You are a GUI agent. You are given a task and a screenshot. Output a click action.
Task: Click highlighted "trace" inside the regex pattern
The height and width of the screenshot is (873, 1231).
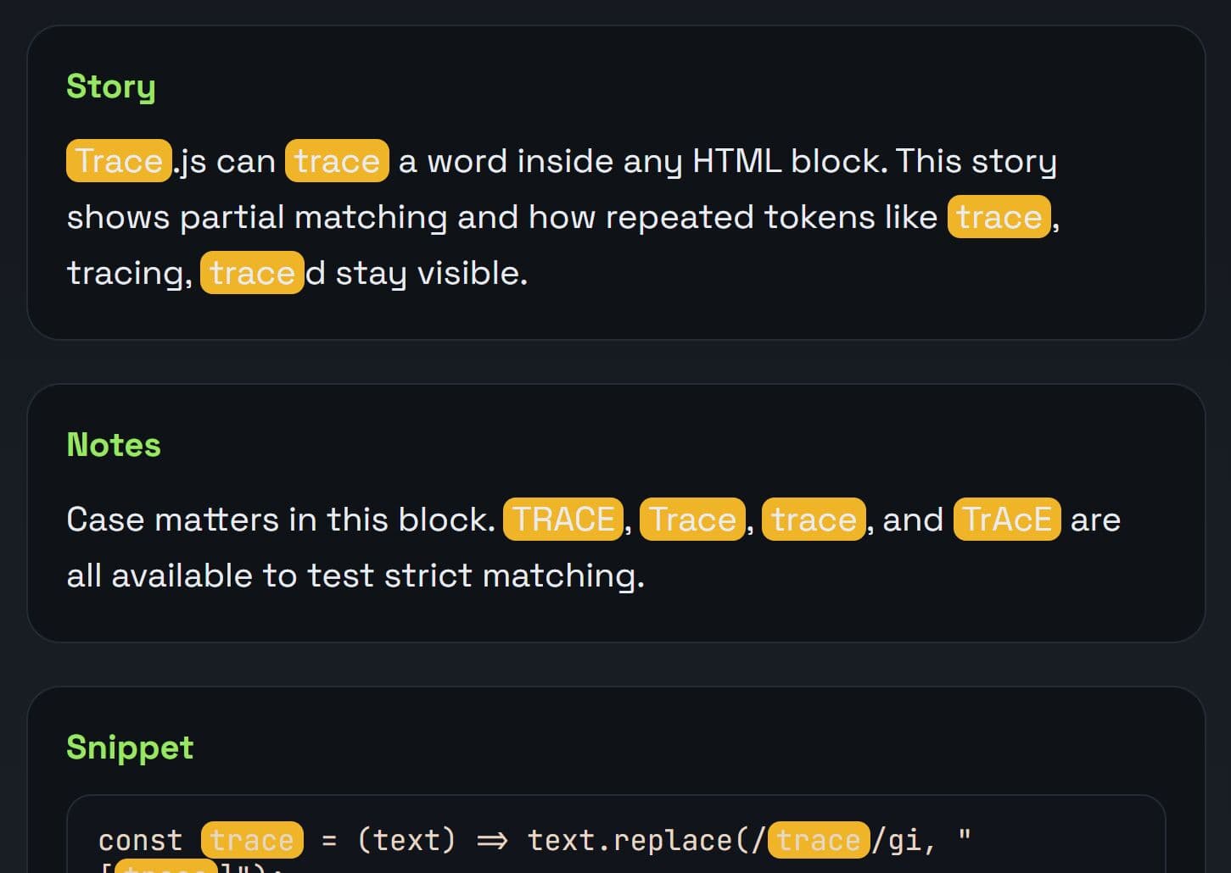819,840
